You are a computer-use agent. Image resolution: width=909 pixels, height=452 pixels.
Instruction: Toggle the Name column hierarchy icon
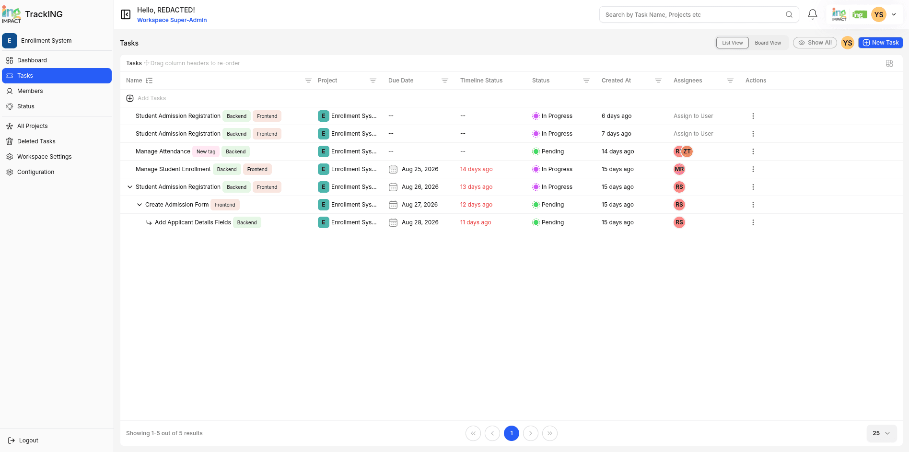pos(149,81)
